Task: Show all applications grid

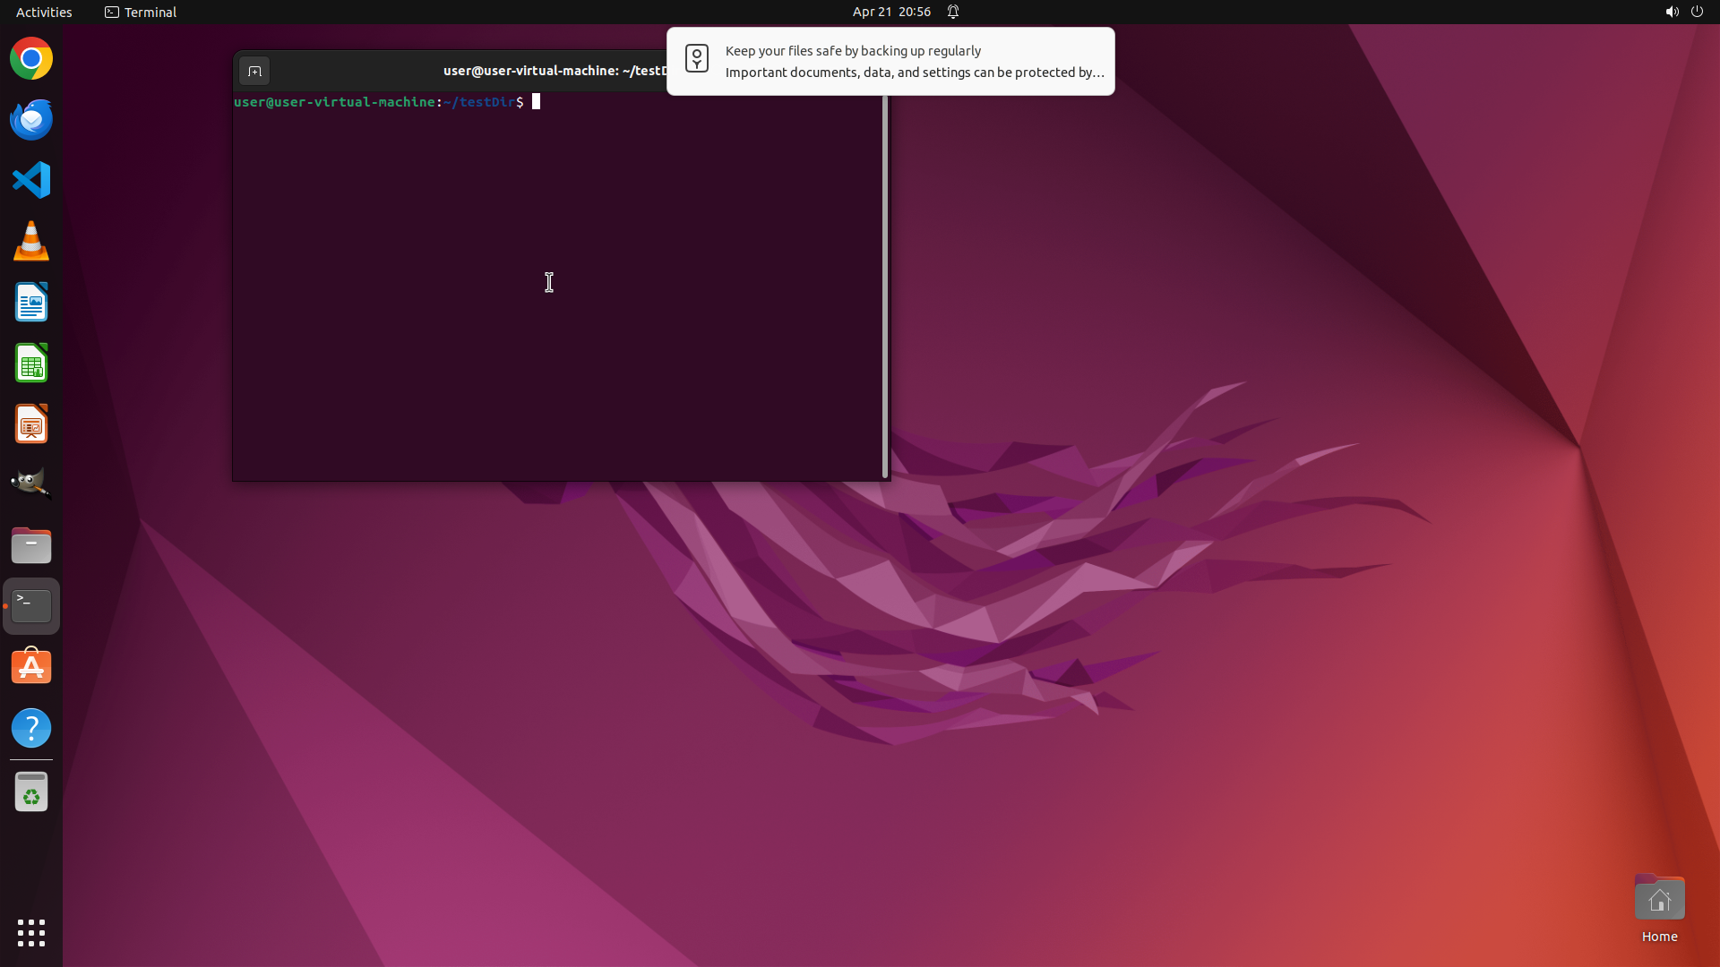Action: (31, 932)
